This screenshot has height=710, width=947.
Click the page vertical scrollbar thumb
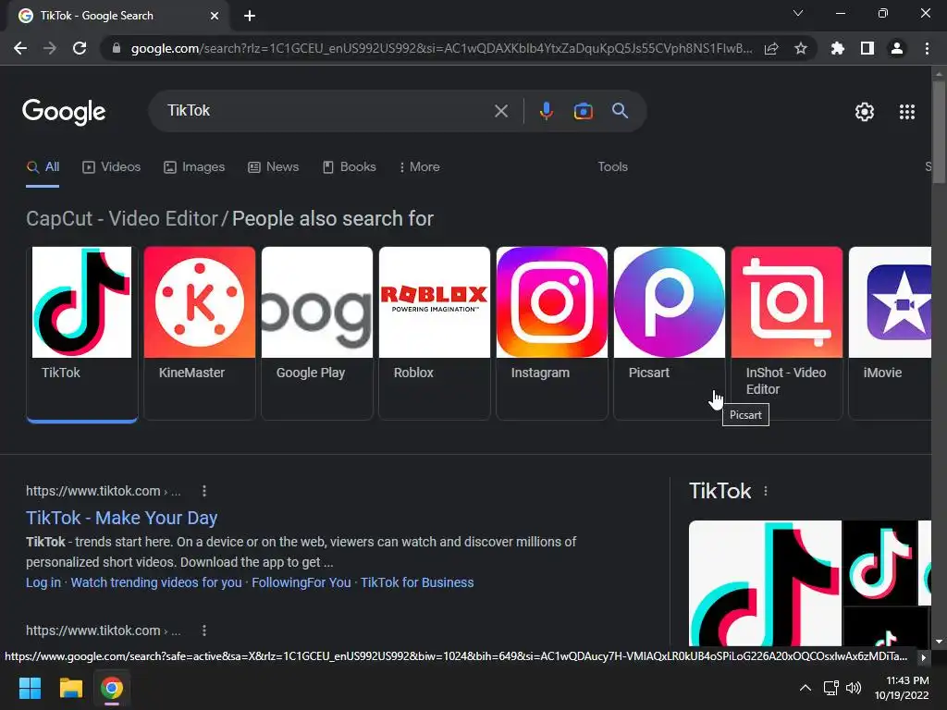(x=939, y=132)
